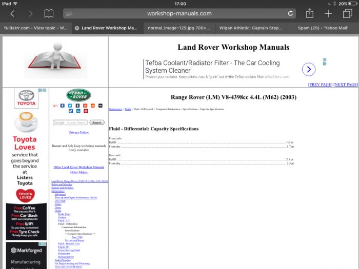The width and height of the screenshot is (359, 269).
Task: Show all tabs overview icon
Action: point(347,13)
